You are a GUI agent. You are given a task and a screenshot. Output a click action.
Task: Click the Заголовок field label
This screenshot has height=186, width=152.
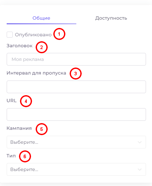[19, 46]
